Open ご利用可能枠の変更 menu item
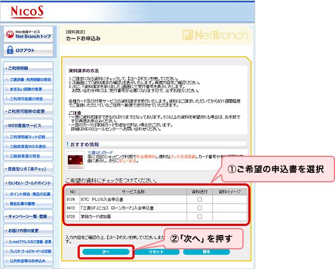 click(x=28, y=111)
